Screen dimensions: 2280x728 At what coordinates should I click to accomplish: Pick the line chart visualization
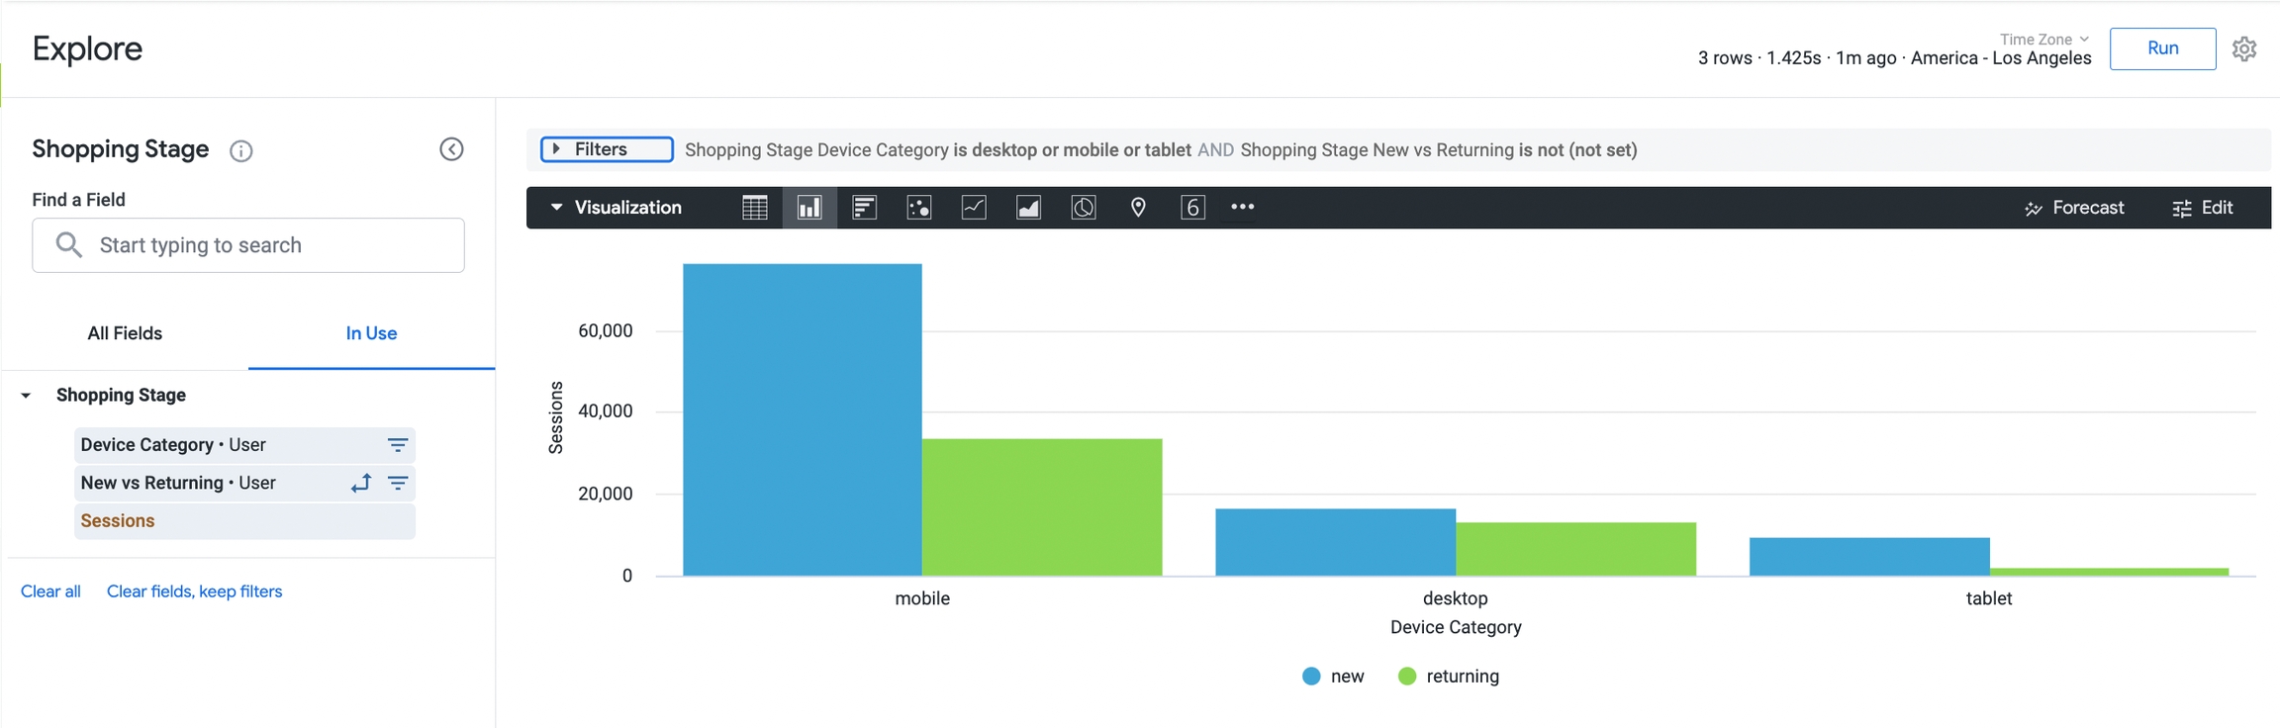pyautogui.click(x=974, y=208)
